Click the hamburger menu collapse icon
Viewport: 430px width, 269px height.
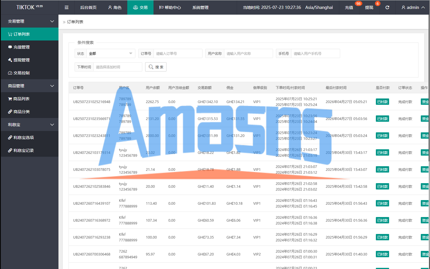pos(67,7)
